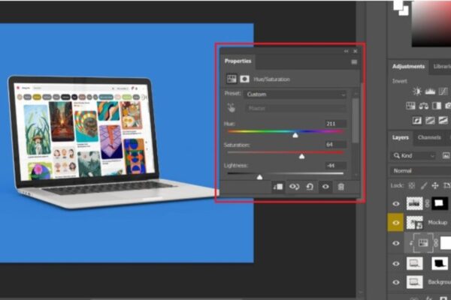Switch to the Channels tab

pyautogui.click(x=429, y=137)
